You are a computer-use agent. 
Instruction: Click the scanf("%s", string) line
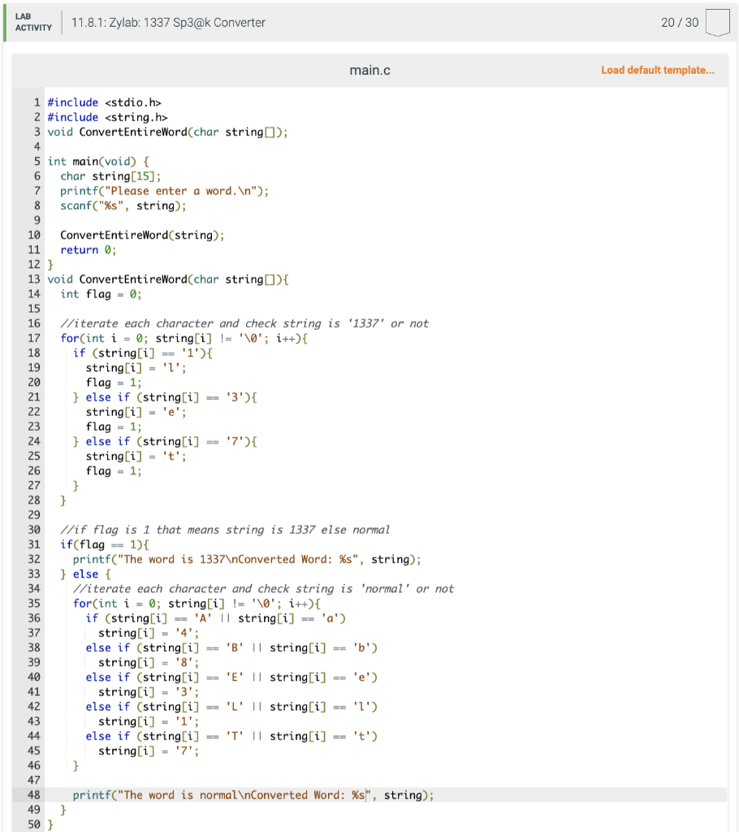(x=123, y=206)
